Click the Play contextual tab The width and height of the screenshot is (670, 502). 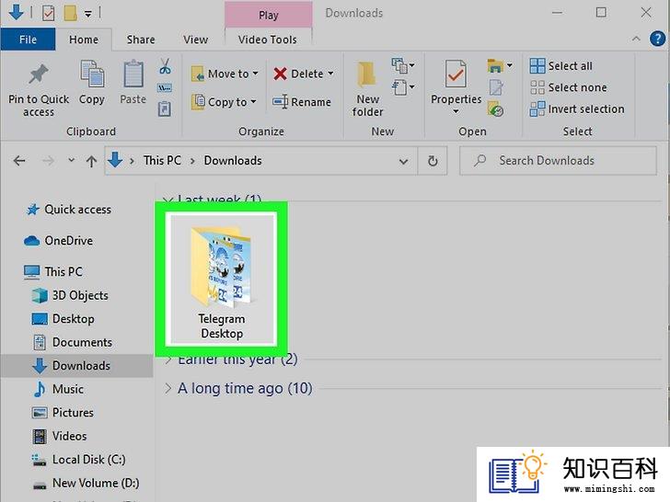coord(269,15)
